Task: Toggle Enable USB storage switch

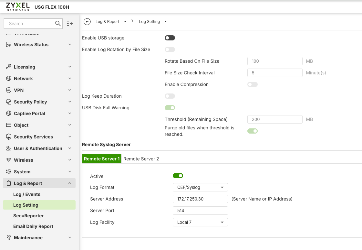Action: point(170,38)
